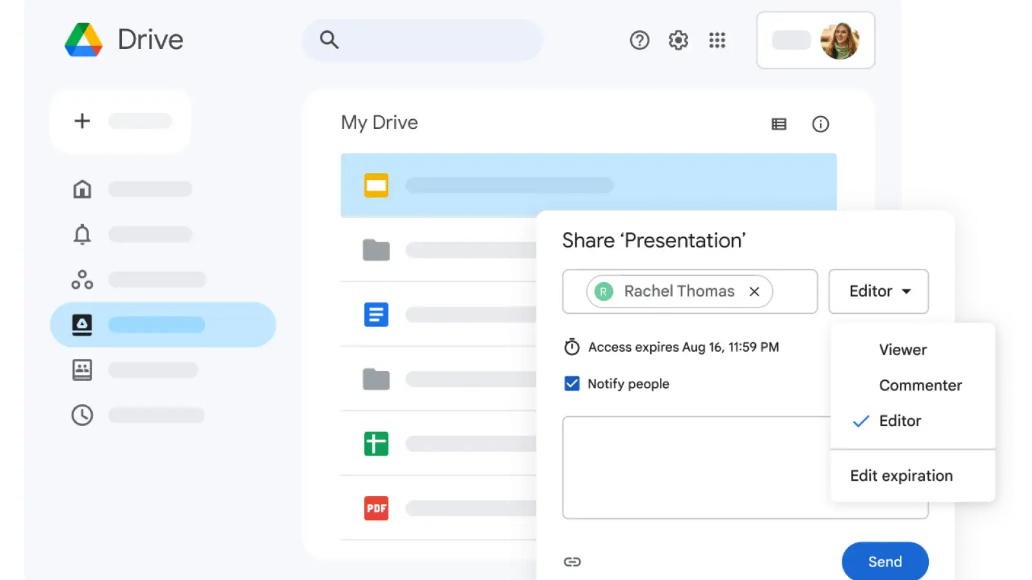Select the yellow Slides presentation file
This screenshot has height=580, width=1032.
coord(588,186)
